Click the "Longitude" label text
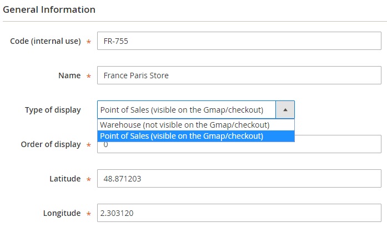The height and width of the screenshot is (227, 387). coord(62,213)
